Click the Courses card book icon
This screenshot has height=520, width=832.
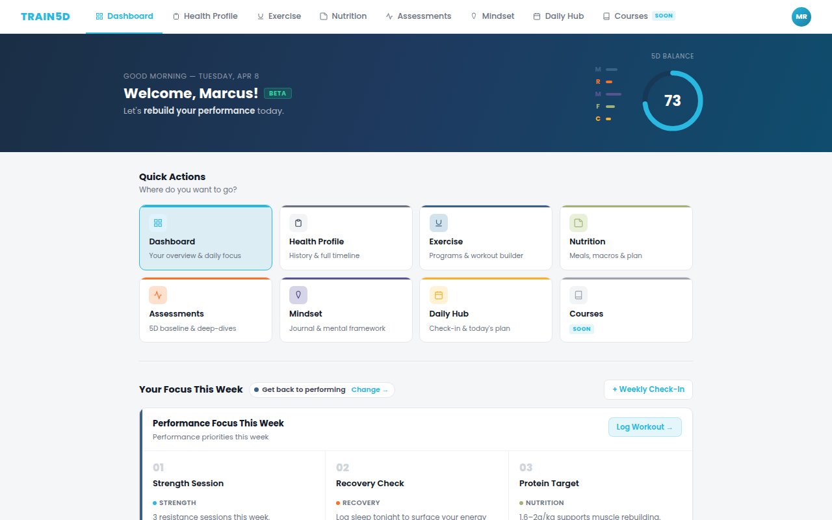click(578, 295)
